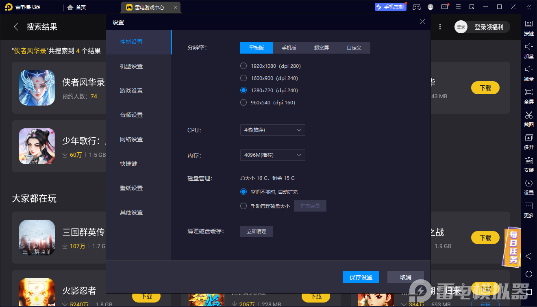Select resolution 1280x720 (dpi 240)
The height and width of the screenshot is (307, 537).
pyautogui.click(x=243, y=90)
